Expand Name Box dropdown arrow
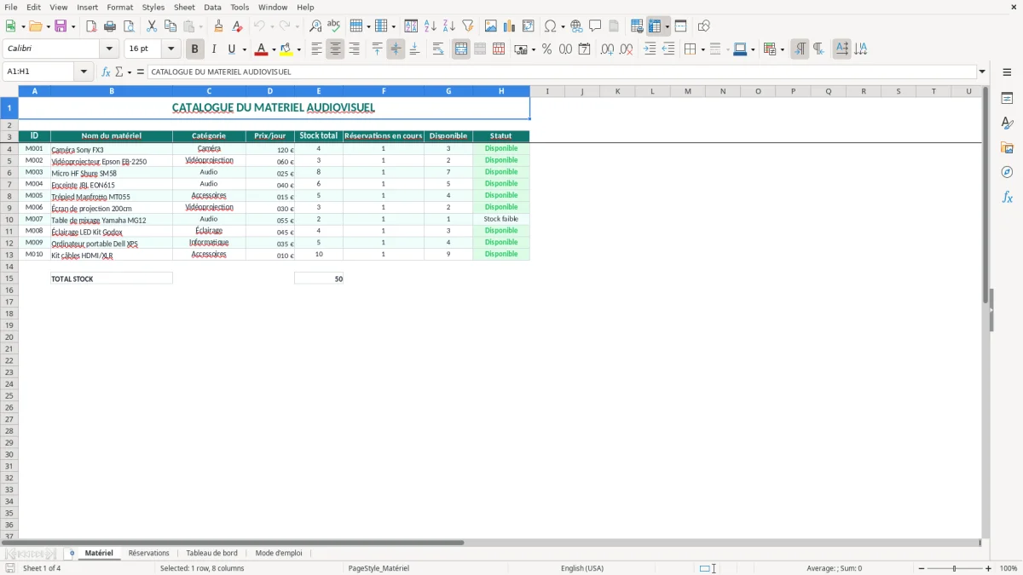Viewport: 1023px width, 575px height. point(84,72)
